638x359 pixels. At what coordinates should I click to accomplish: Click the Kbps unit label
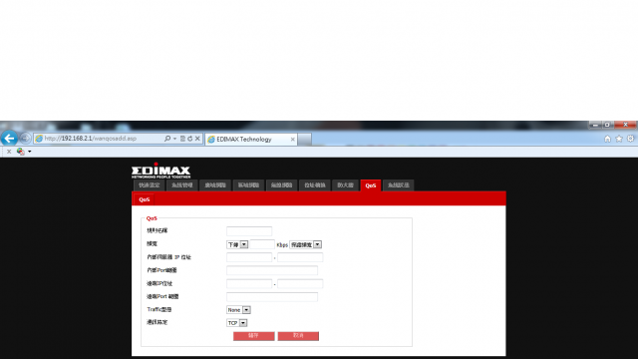coord(282,245)
